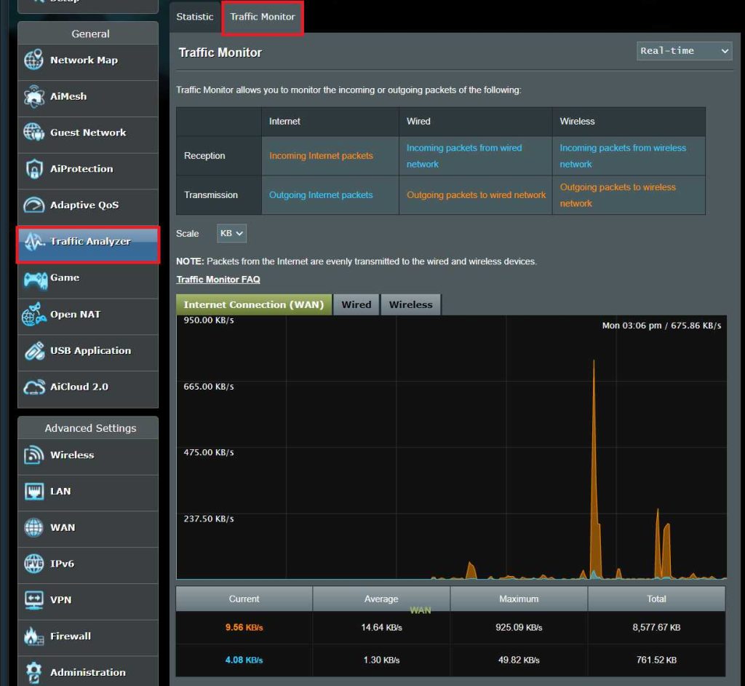Expand the Scale KB dropdown

(x=232, y=234)
